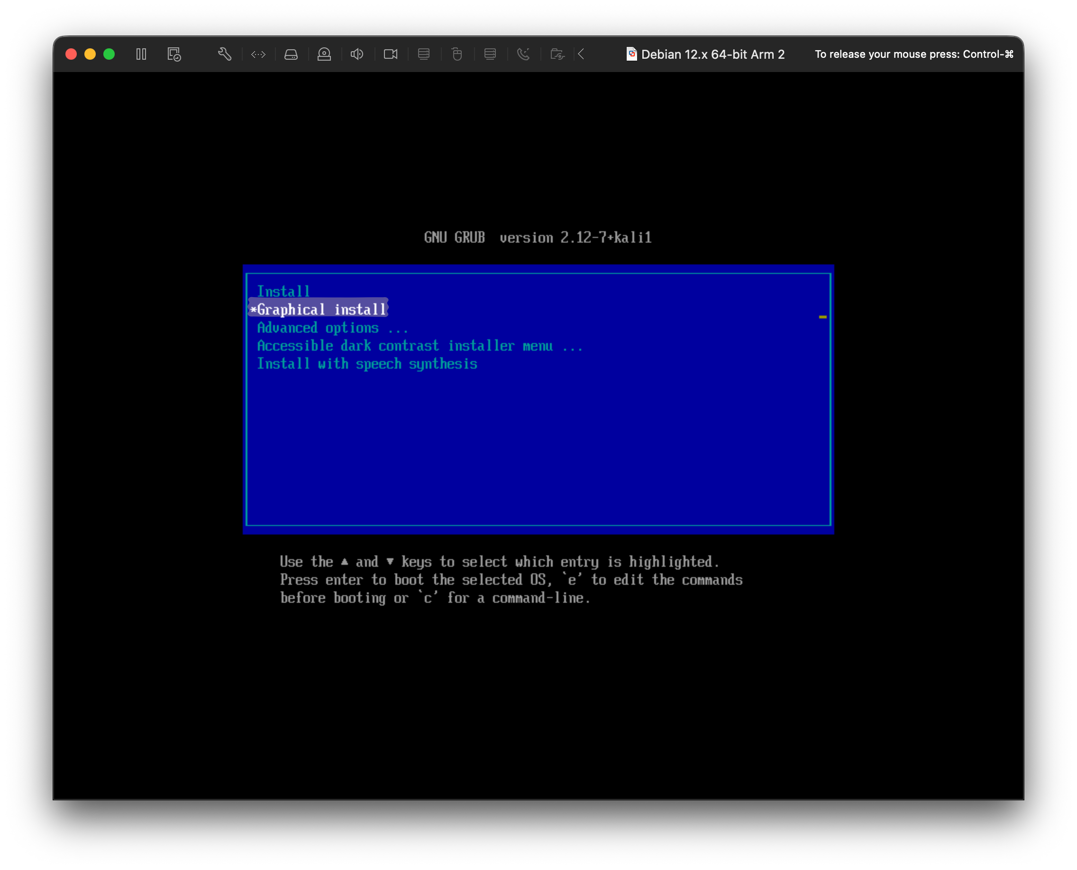This screenshot has height=870, width=1077.
Task: Select the "Graphical install" entry
Action: (x=319, y=309)
